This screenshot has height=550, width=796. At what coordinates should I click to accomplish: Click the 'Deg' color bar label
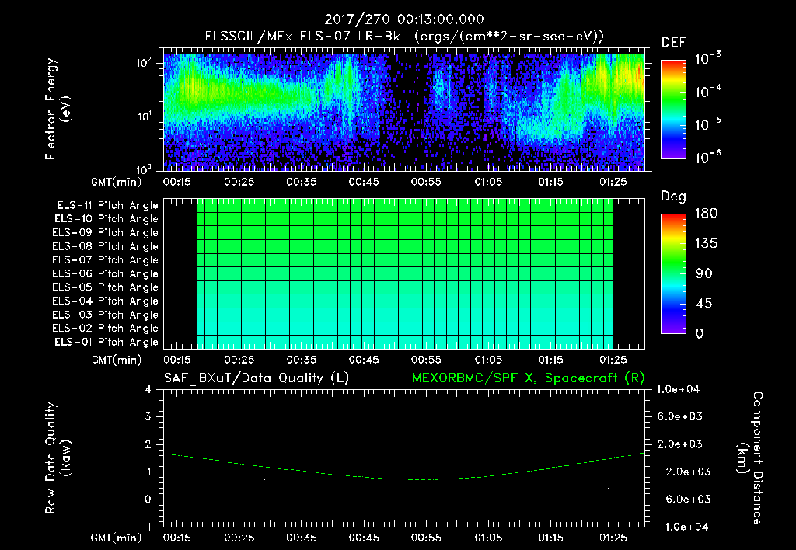point(673,197)
